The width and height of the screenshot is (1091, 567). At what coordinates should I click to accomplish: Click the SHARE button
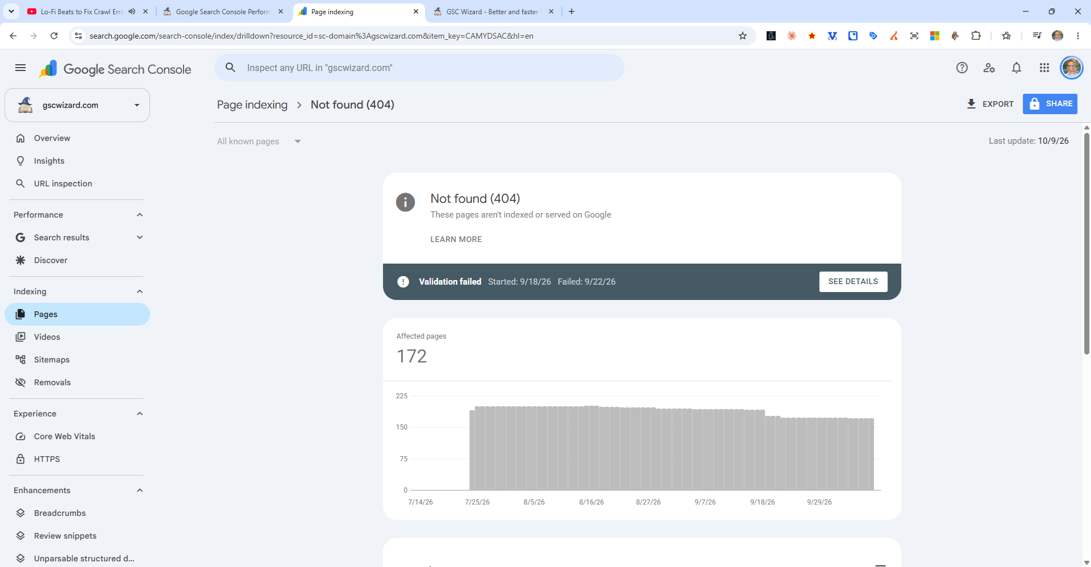(x=1050, y=104)
